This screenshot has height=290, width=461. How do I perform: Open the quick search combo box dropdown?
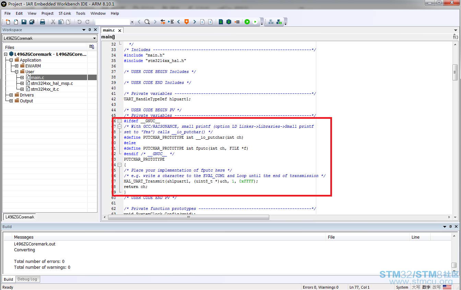click(x=132, y=22)
